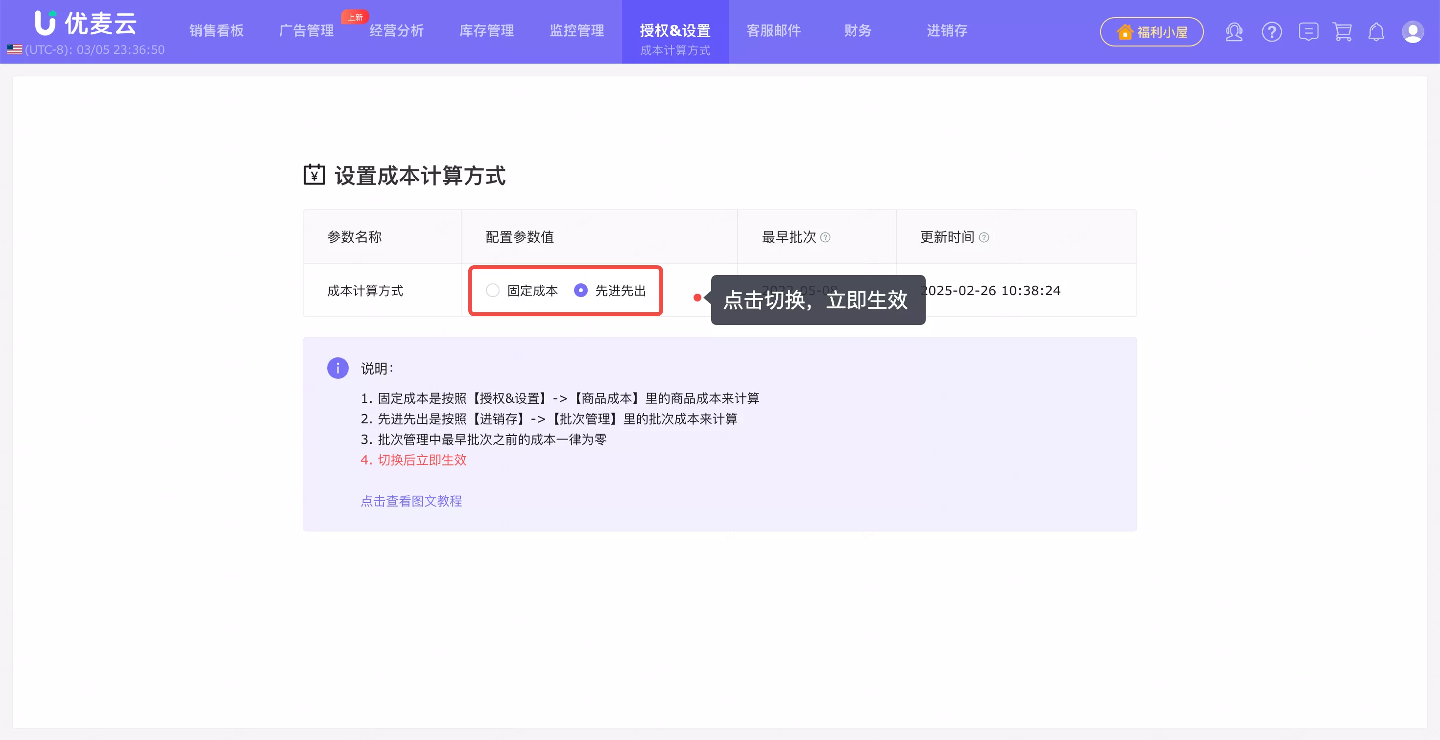Image resolution: width=1440 pixels, height=740 pixels.
Task: Click the 更新时间 value 2025-02-26 10:38:24
Action: (990, 290)
